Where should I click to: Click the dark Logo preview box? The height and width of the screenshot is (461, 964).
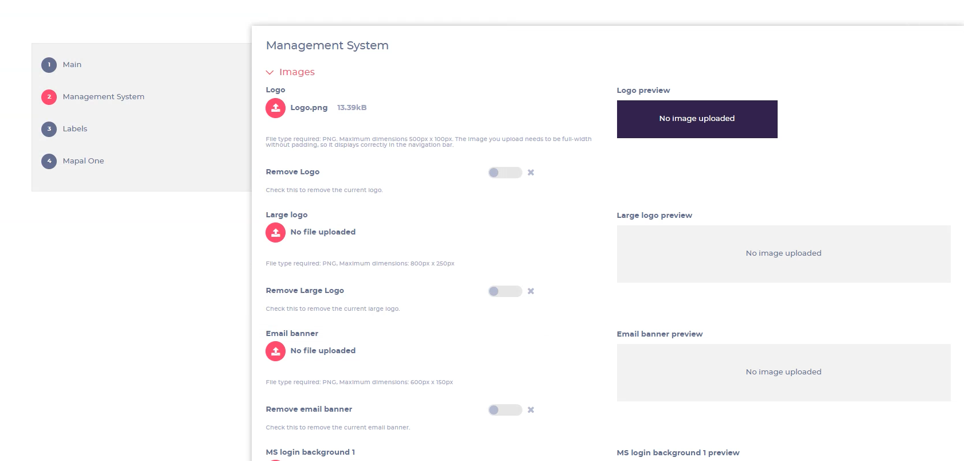tap(697, 119)
